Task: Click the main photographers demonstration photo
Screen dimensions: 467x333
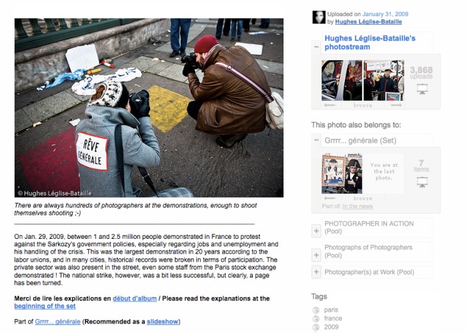Action: (x=149, y=108)
